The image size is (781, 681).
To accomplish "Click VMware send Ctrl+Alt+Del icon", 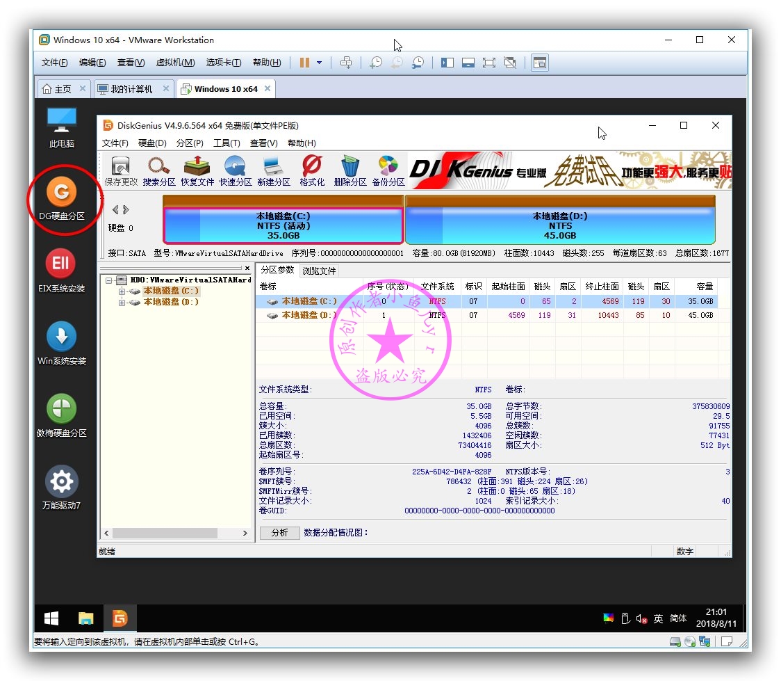I will point(345,63).
